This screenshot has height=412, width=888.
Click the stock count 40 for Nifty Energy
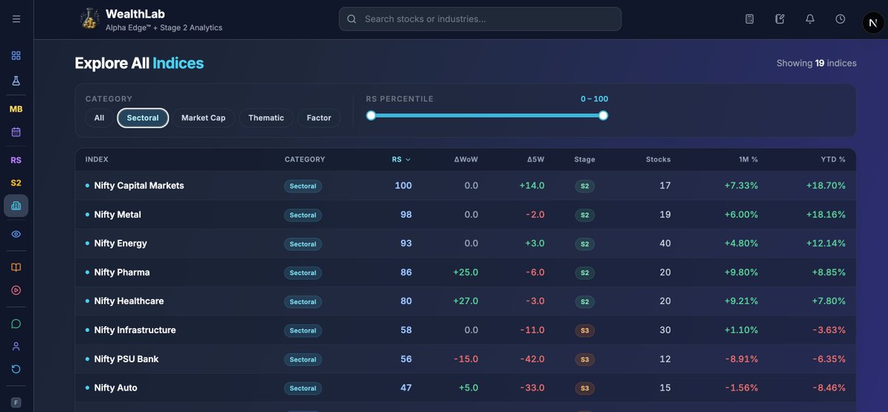(x=665, y=243)
